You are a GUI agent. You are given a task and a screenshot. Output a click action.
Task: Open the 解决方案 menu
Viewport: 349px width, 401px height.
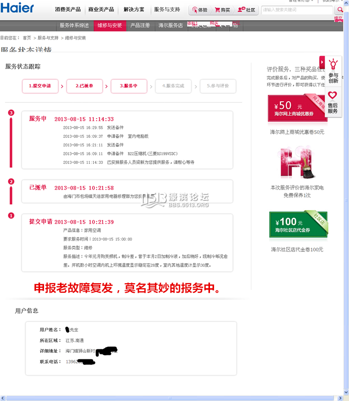point(134,10)
